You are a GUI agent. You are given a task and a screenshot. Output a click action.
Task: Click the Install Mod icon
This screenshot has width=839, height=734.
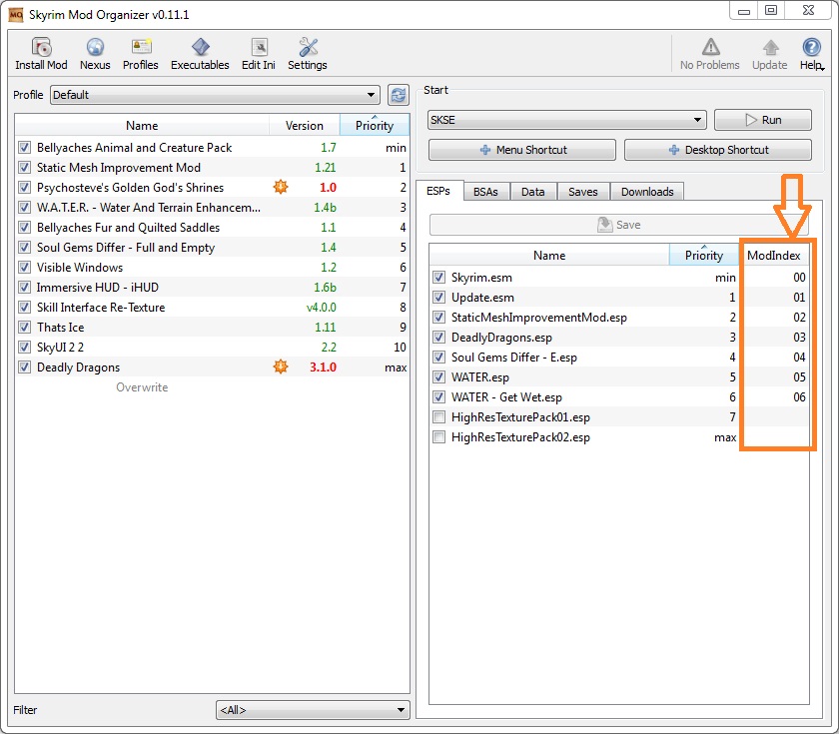(x=41, y=48)
